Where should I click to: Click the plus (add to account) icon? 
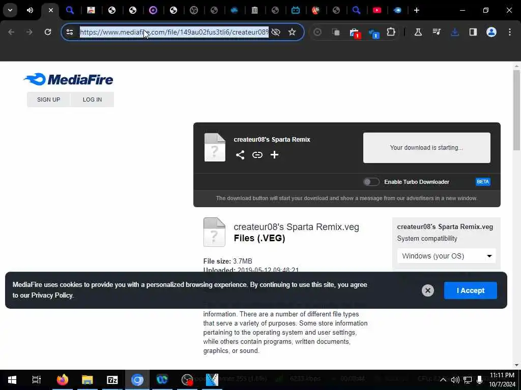[x=274, y=155]
